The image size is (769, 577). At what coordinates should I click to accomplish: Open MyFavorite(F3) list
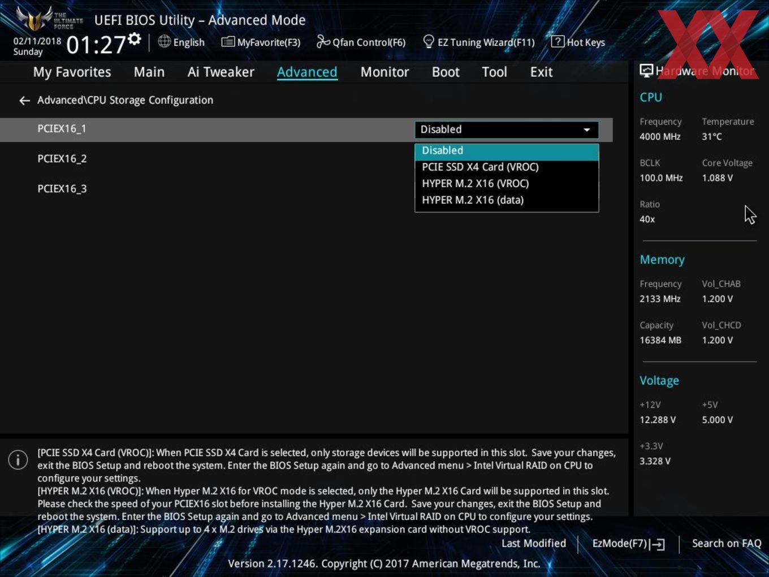(x=261, y=42)
